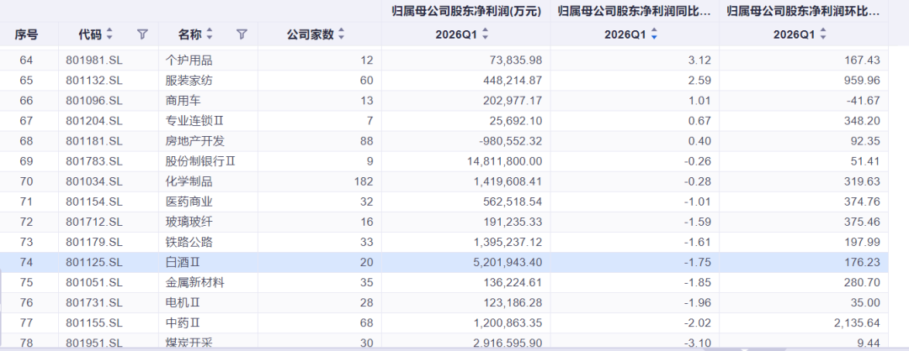
Task: Click company count 88
Action: (x=366, y=141)
